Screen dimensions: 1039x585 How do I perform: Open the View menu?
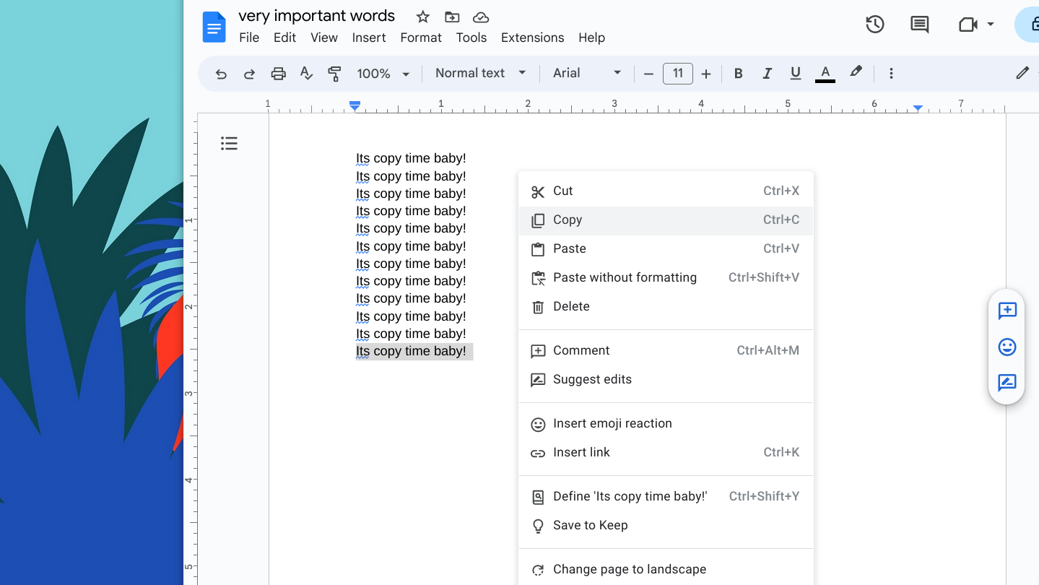[x=324, y=38]
